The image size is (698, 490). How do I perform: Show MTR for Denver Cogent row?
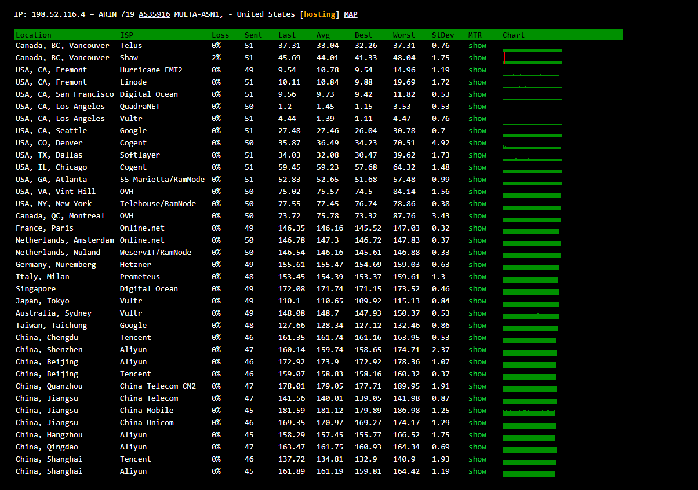point(477,142)
